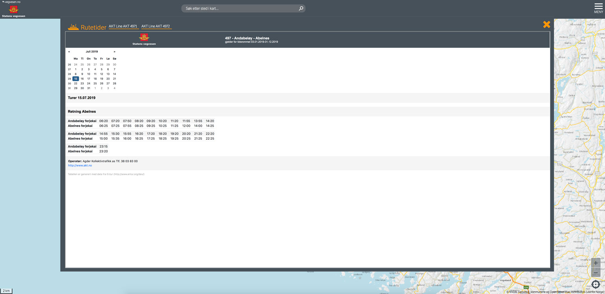Click Statens vegvesen logo in timetable header
This screenshot has height=294, width=605.
click(144, 40)
